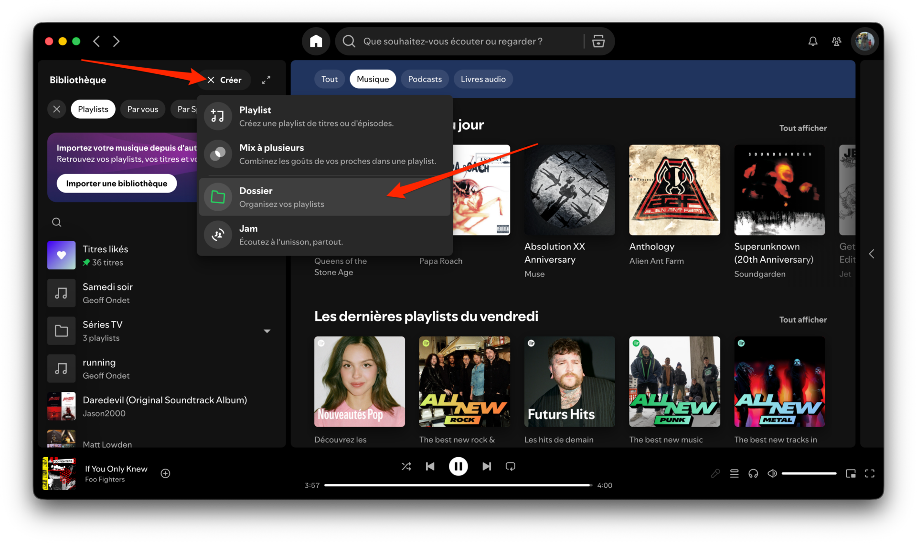
Task: Expand the library with diagonal arrows icon
Action: coord(266,80)
